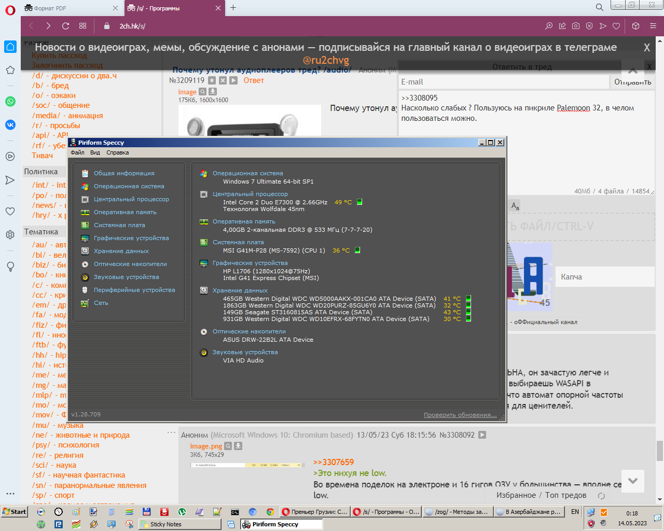Click ASUS DRW-22B2L ATA Device entry
Screen dimensions: 664x531
click(x=268, y=340)
